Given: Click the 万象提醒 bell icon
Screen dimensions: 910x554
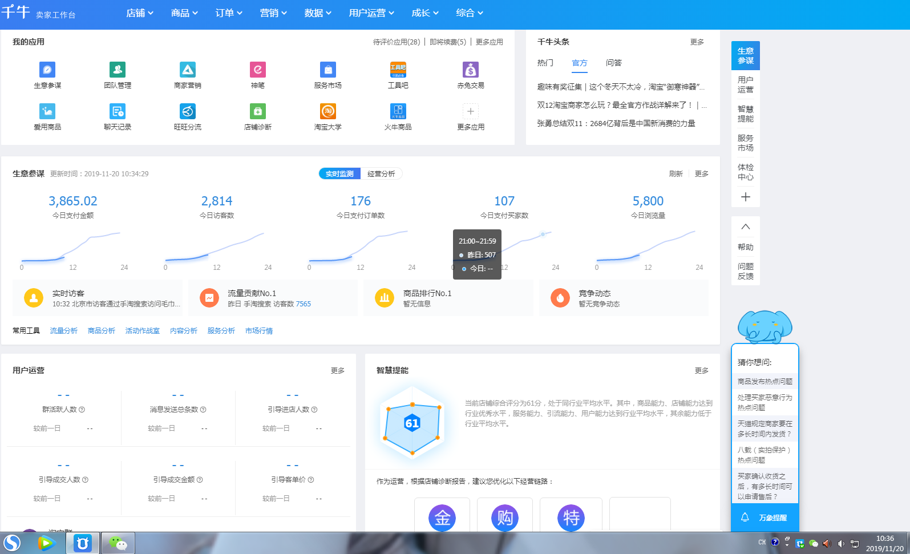Looking at the screenshot, I should tap(745, 517).
